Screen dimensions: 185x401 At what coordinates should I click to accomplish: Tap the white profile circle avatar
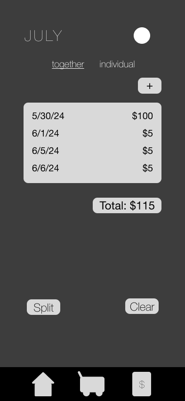(142, 36)
